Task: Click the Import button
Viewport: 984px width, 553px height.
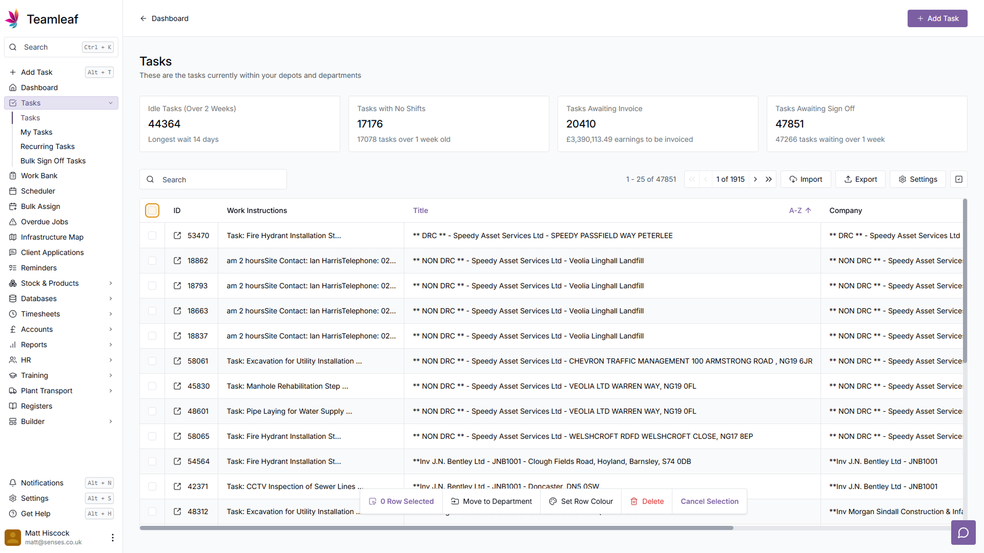Action: 806,179
